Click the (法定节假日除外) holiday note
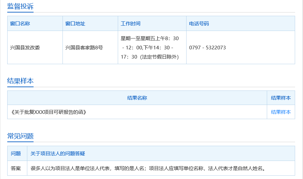 point(159,57)
